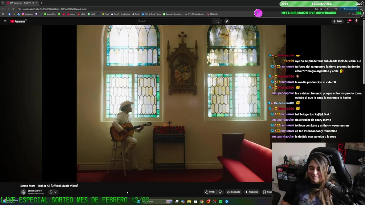Viewport: 365px width, 205px height.
Task: Open the Spotify NowPlaying bookmark
Action: [x=120, y=14]
